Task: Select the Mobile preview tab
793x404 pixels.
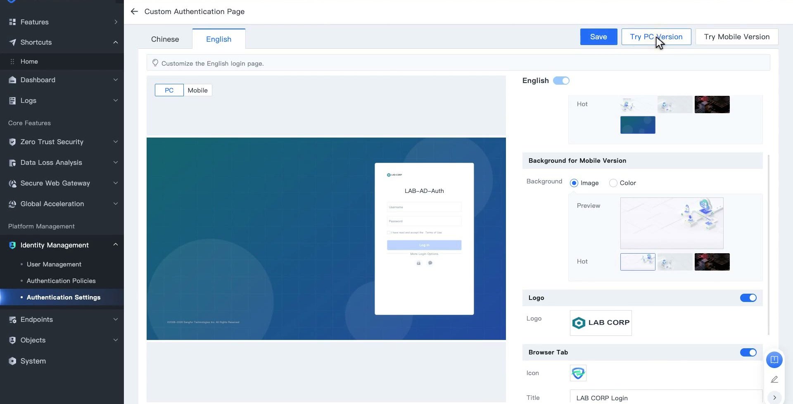Action: point(197,90)
